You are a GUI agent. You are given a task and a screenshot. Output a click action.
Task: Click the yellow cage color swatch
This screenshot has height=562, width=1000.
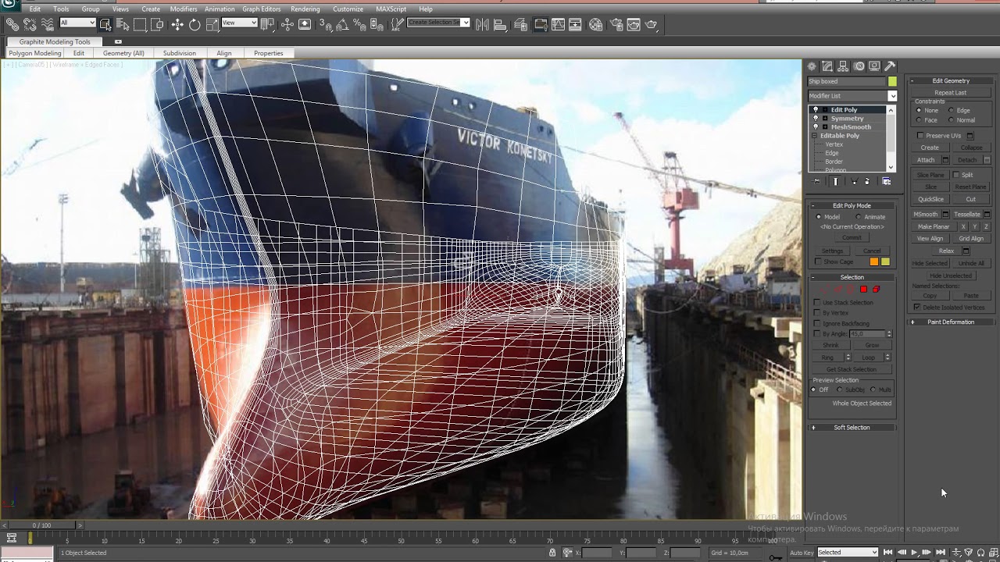885,261
